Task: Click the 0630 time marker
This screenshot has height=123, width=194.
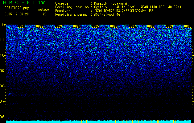Action: click(188, 26)
